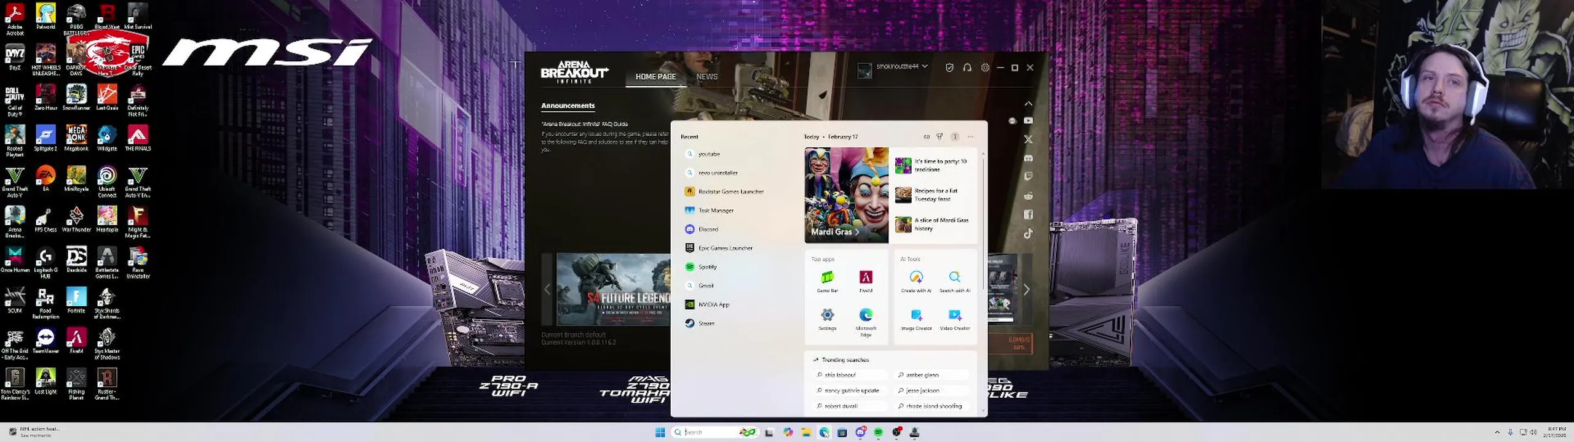
Task: Open the X (Twitter) link in launcher sidebar
Action: click(1028, 139)
